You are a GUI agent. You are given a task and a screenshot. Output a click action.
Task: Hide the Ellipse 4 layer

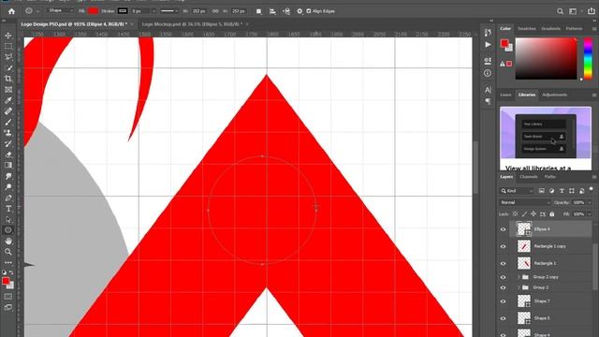504,229
